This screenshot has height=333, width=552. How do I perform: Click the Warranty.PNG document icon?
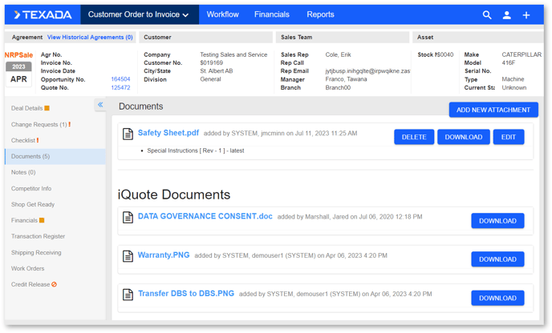click(128, 256)
